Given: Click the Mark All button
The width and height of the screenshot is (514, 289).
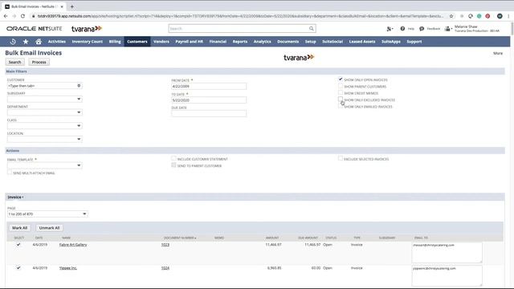Looking at the screenshot, I should 19,228.
